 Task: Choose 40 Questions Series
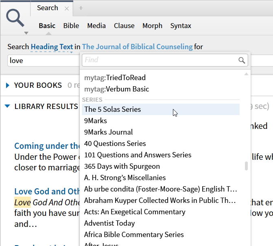161,144
